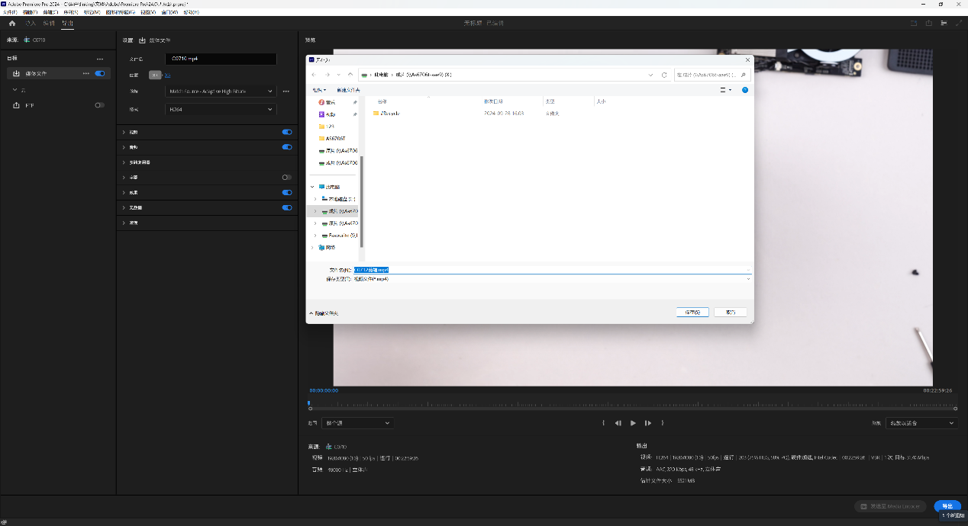The image size is (968, 526).
Task: Click the Save button in the dialog
Action: (x=692, y=313)
